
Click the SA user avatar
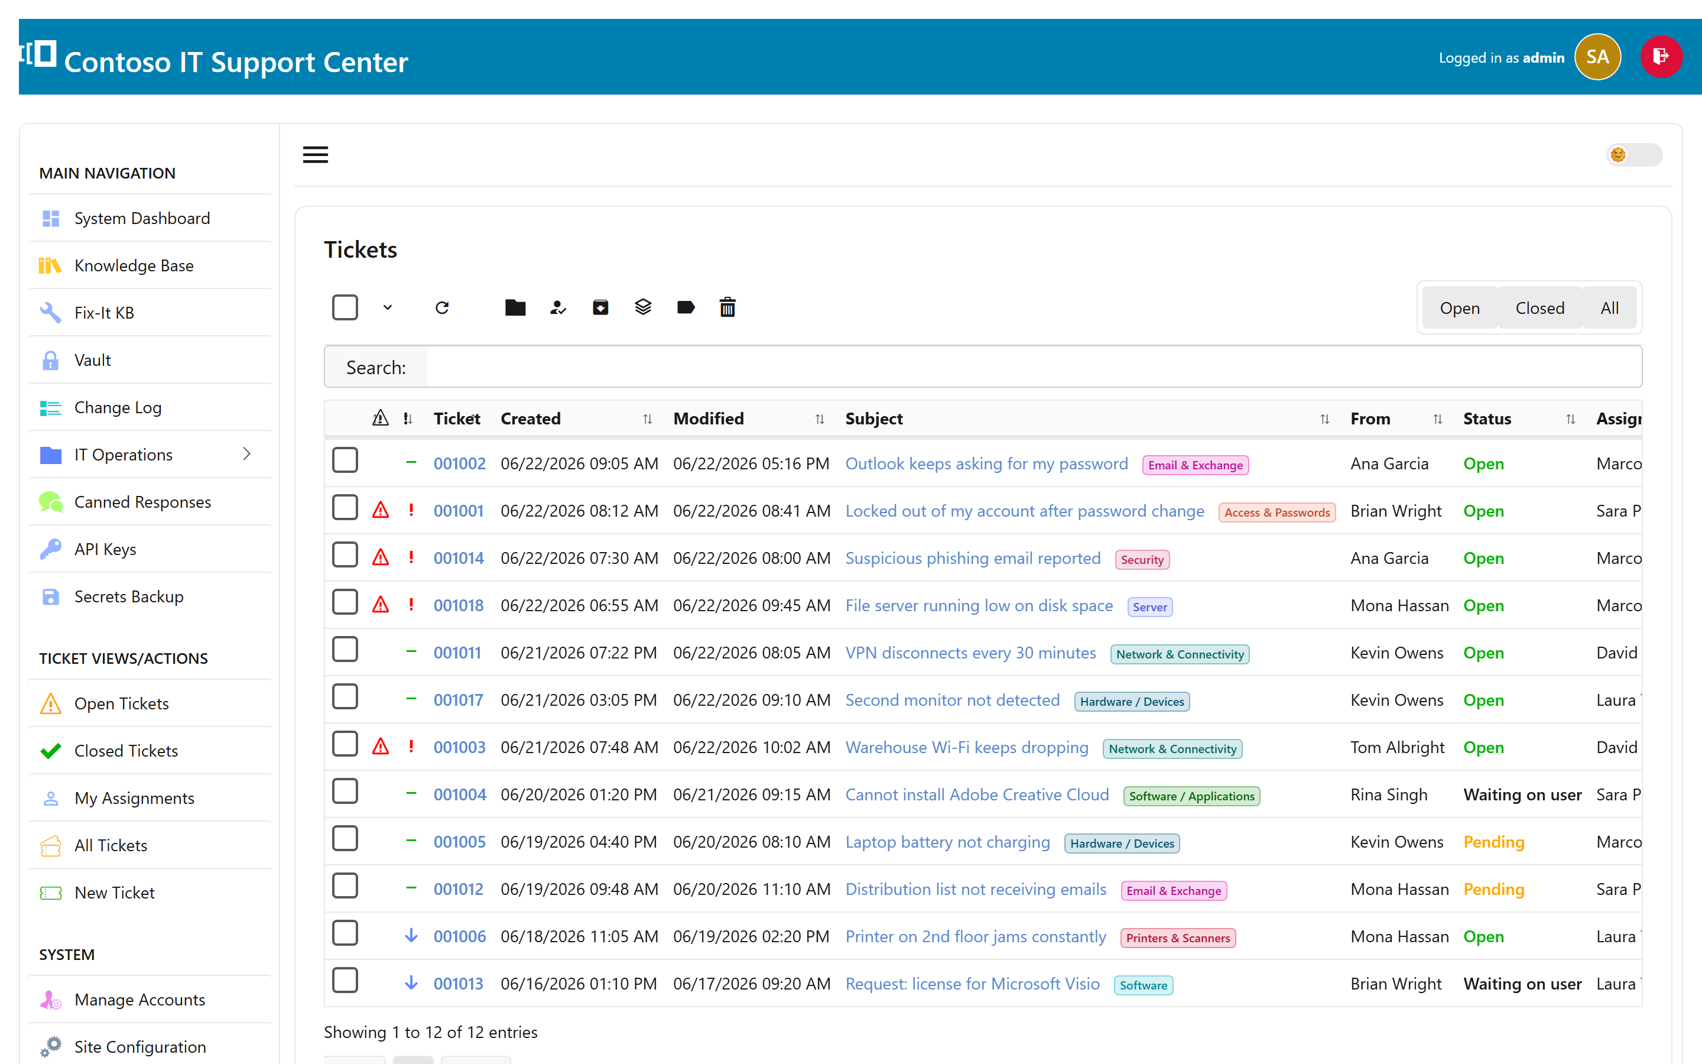(1597, 57)
